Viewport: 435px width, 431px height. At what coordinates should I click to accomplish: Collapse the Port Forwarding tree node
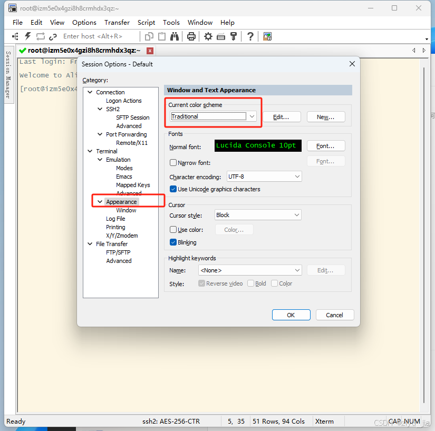pos(100,134)
